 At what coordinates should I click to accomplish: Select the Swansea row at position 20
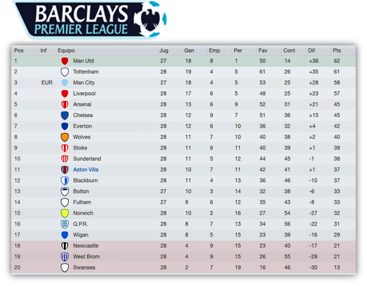[183, 267]
